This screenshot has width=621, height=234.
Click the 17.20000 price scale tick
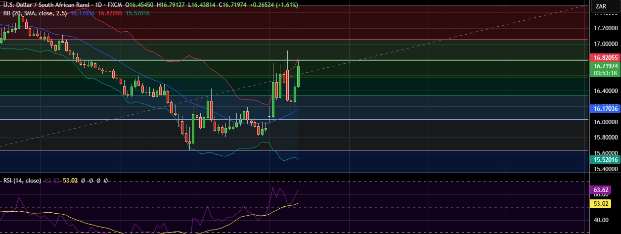coord(606,28)
